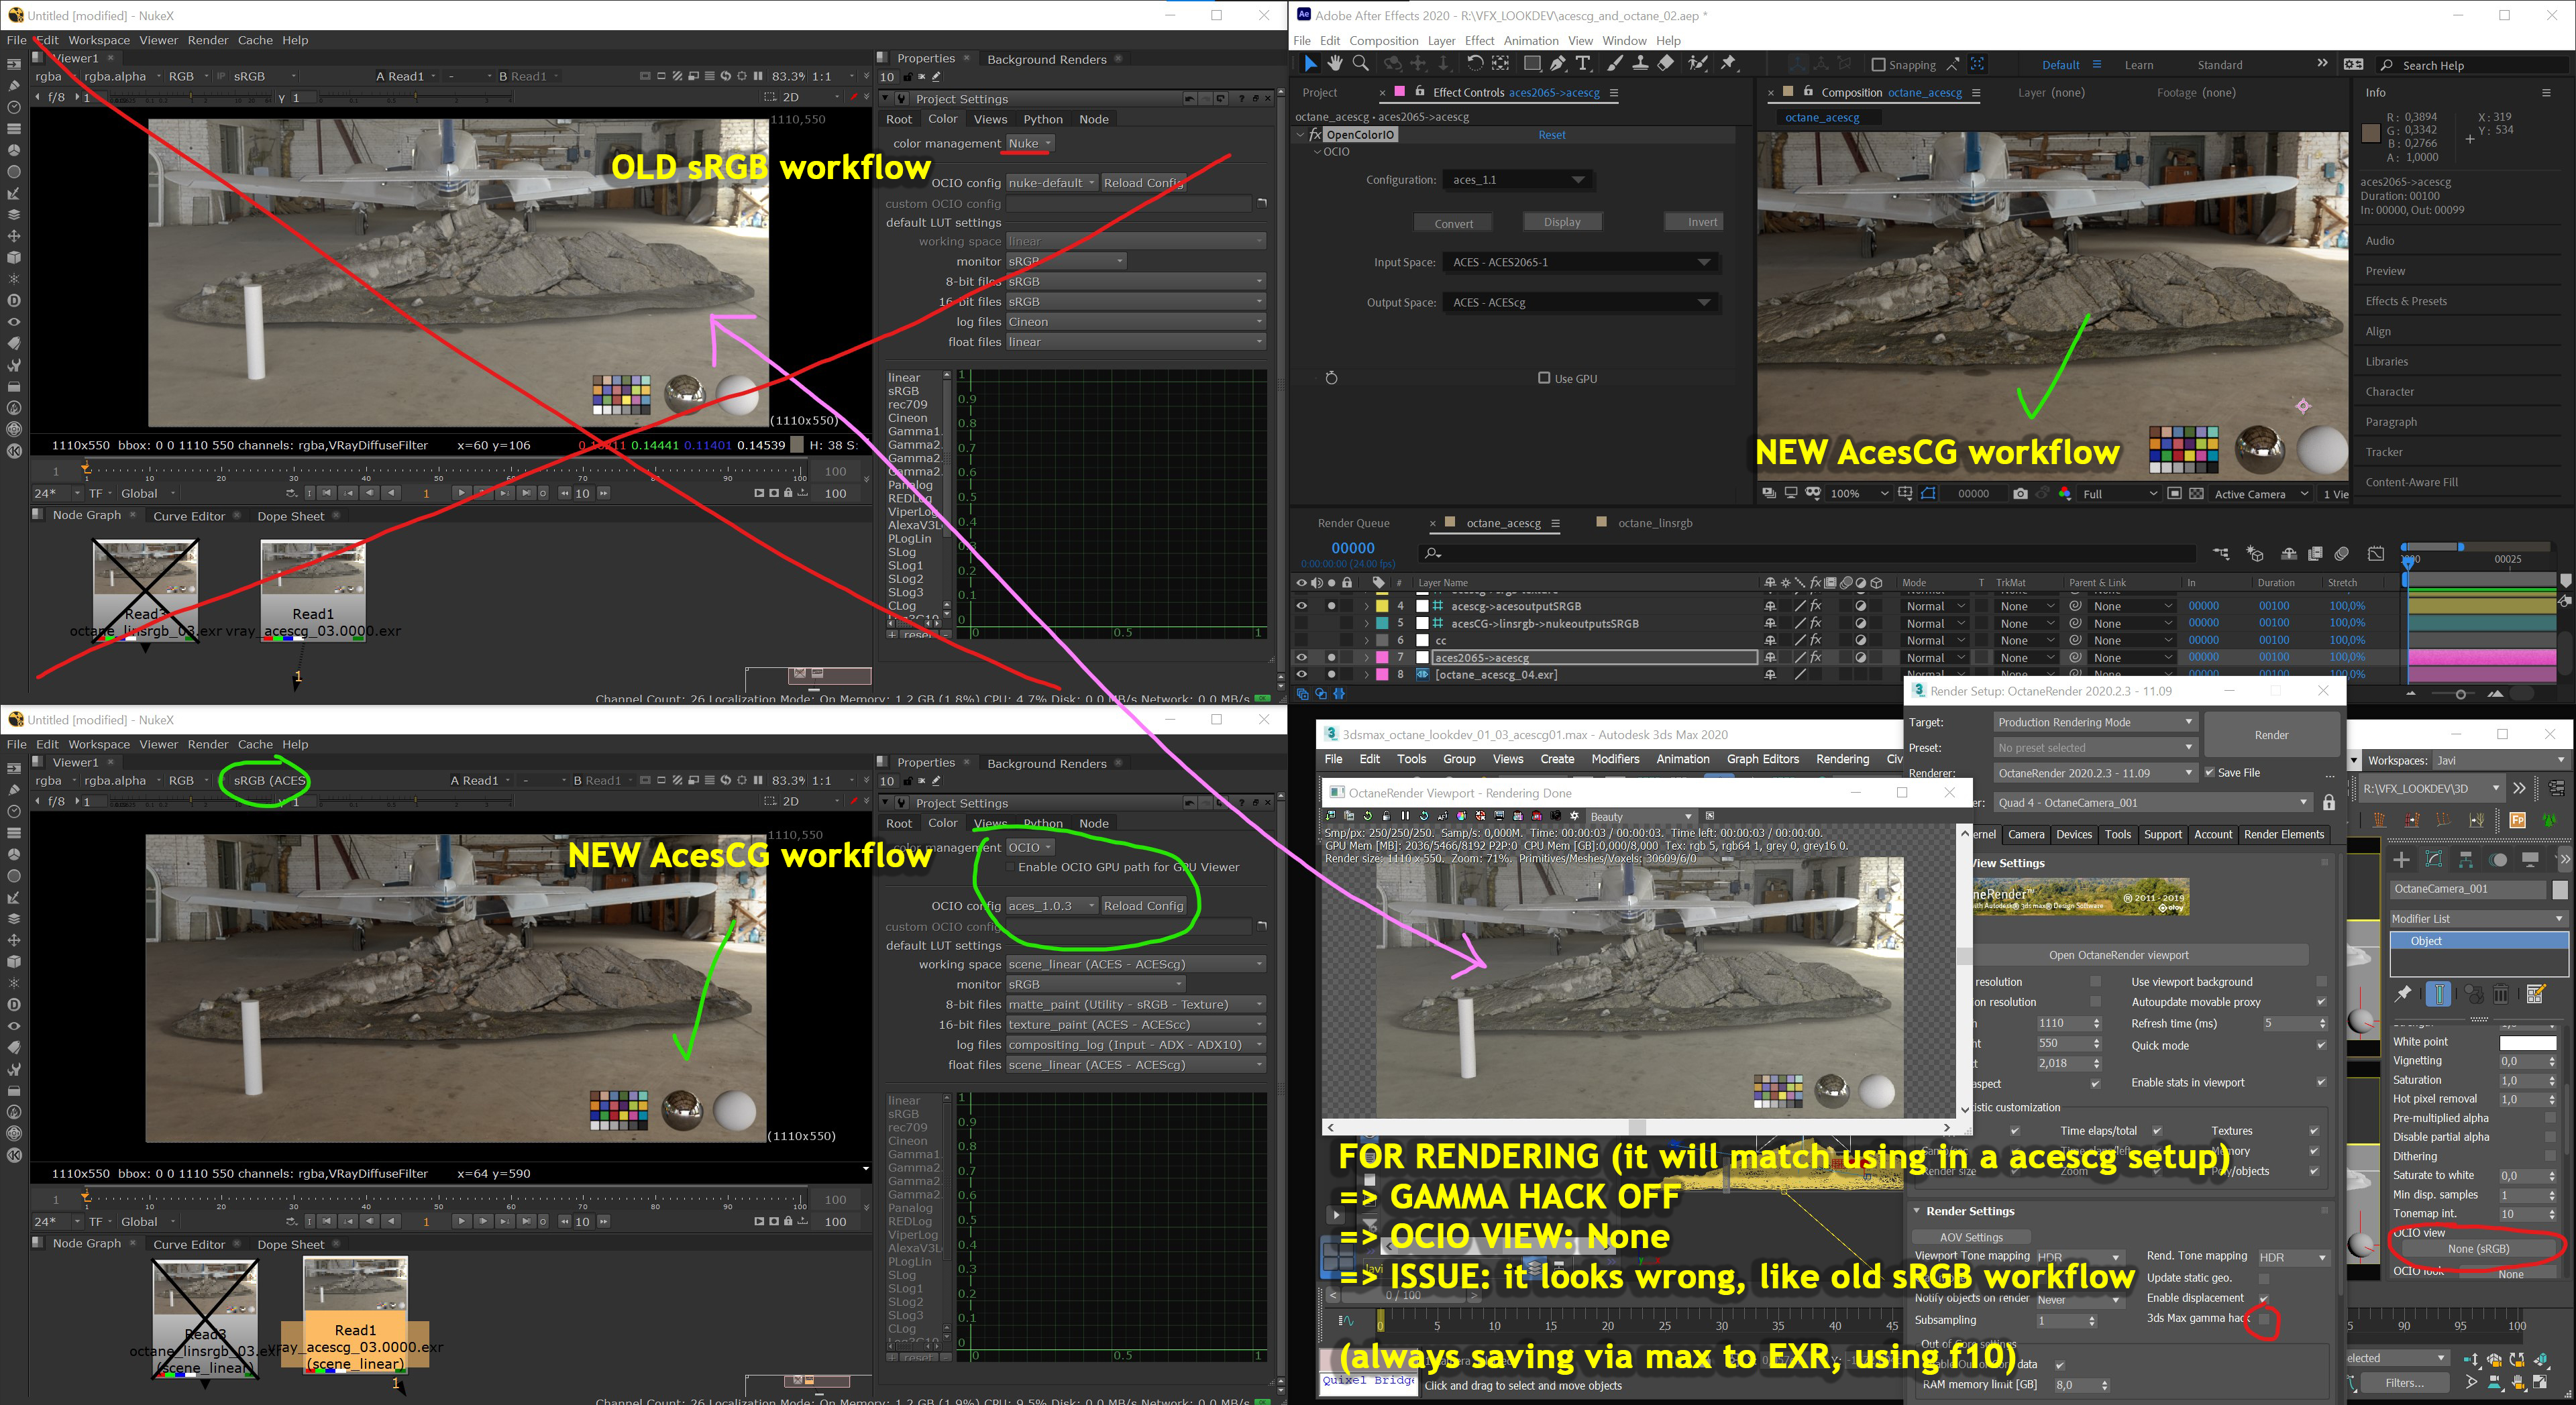Viewport: 2576px width, 1405px height.
Task: Open the Active Camera view dropdown
Action: click(2261, 494)
